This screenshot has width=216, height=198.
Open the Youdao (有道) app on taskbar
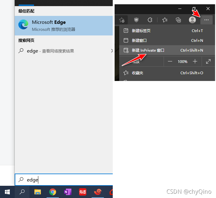(x=83, y=192)
